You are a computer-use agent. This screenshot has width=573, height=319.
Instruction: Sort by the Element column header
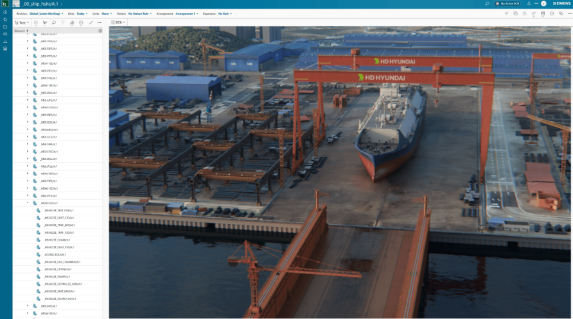[21, 31]
